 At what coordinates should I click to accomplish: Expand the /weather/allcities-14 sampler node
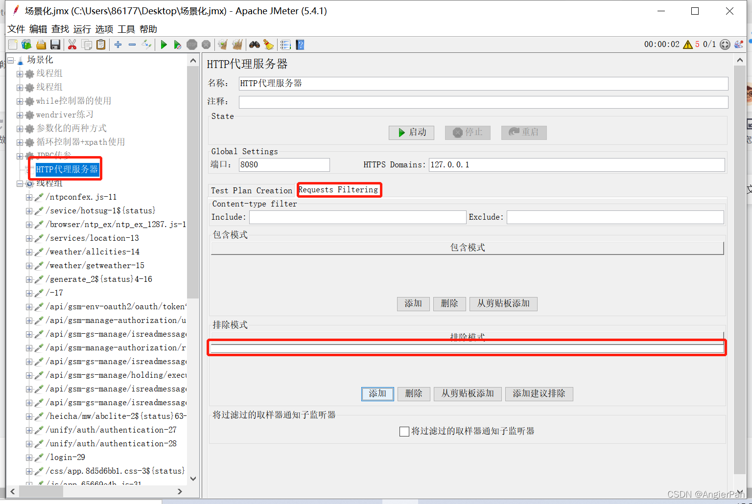[29, 252]
